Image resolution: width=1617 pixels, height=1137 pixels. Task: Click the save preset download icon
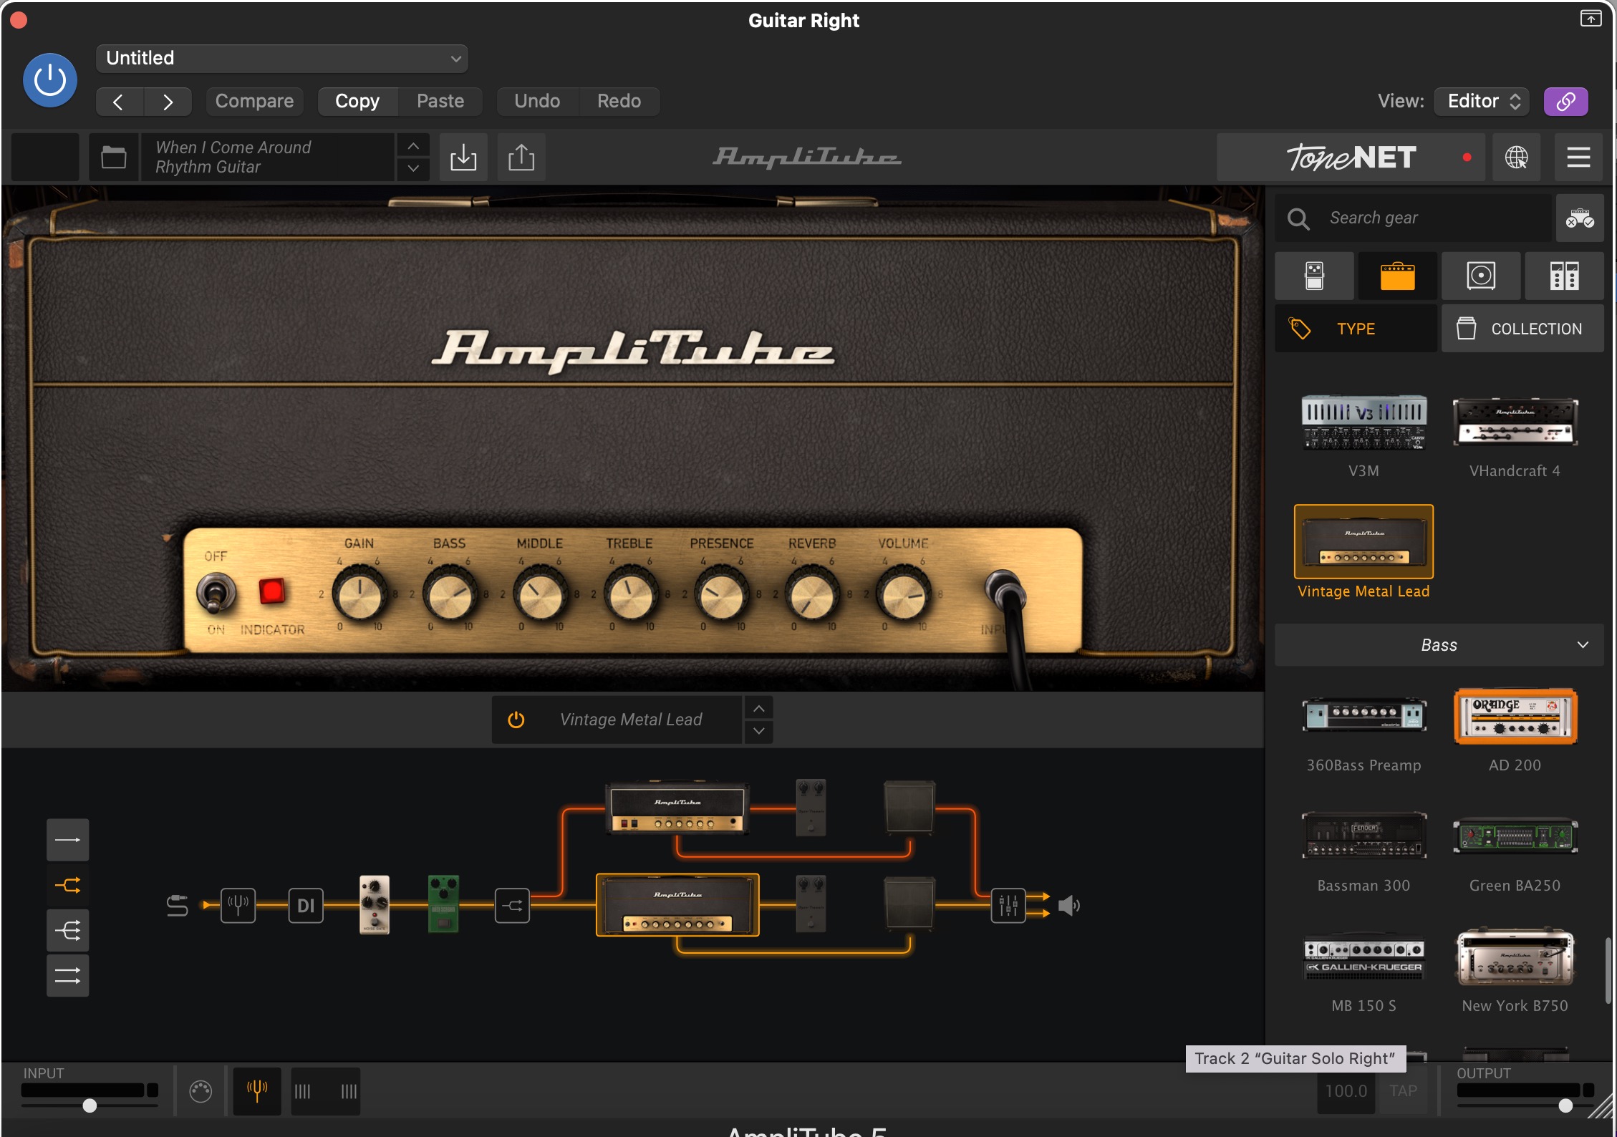coord(463,157)
